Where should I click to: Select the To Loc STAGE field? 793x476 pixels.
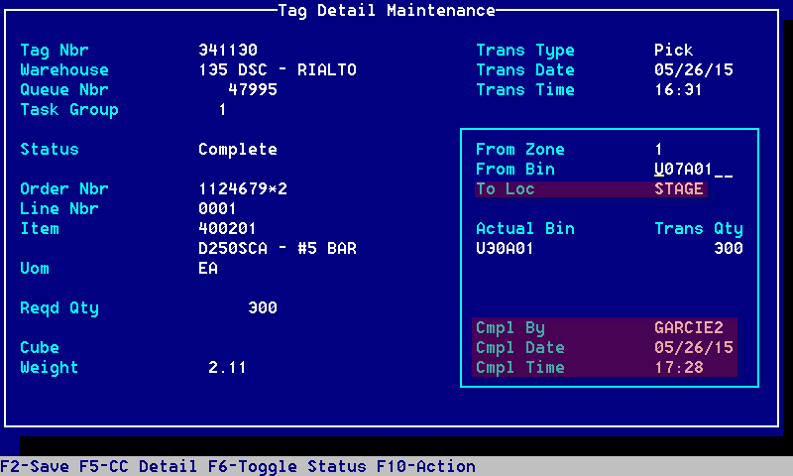[x=678, y=189]
